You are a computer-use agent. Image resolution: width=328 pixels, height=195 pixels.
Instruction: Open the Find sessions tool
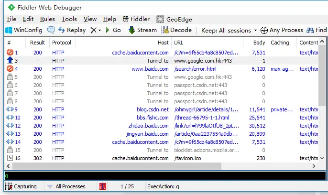tap(317, 30)
